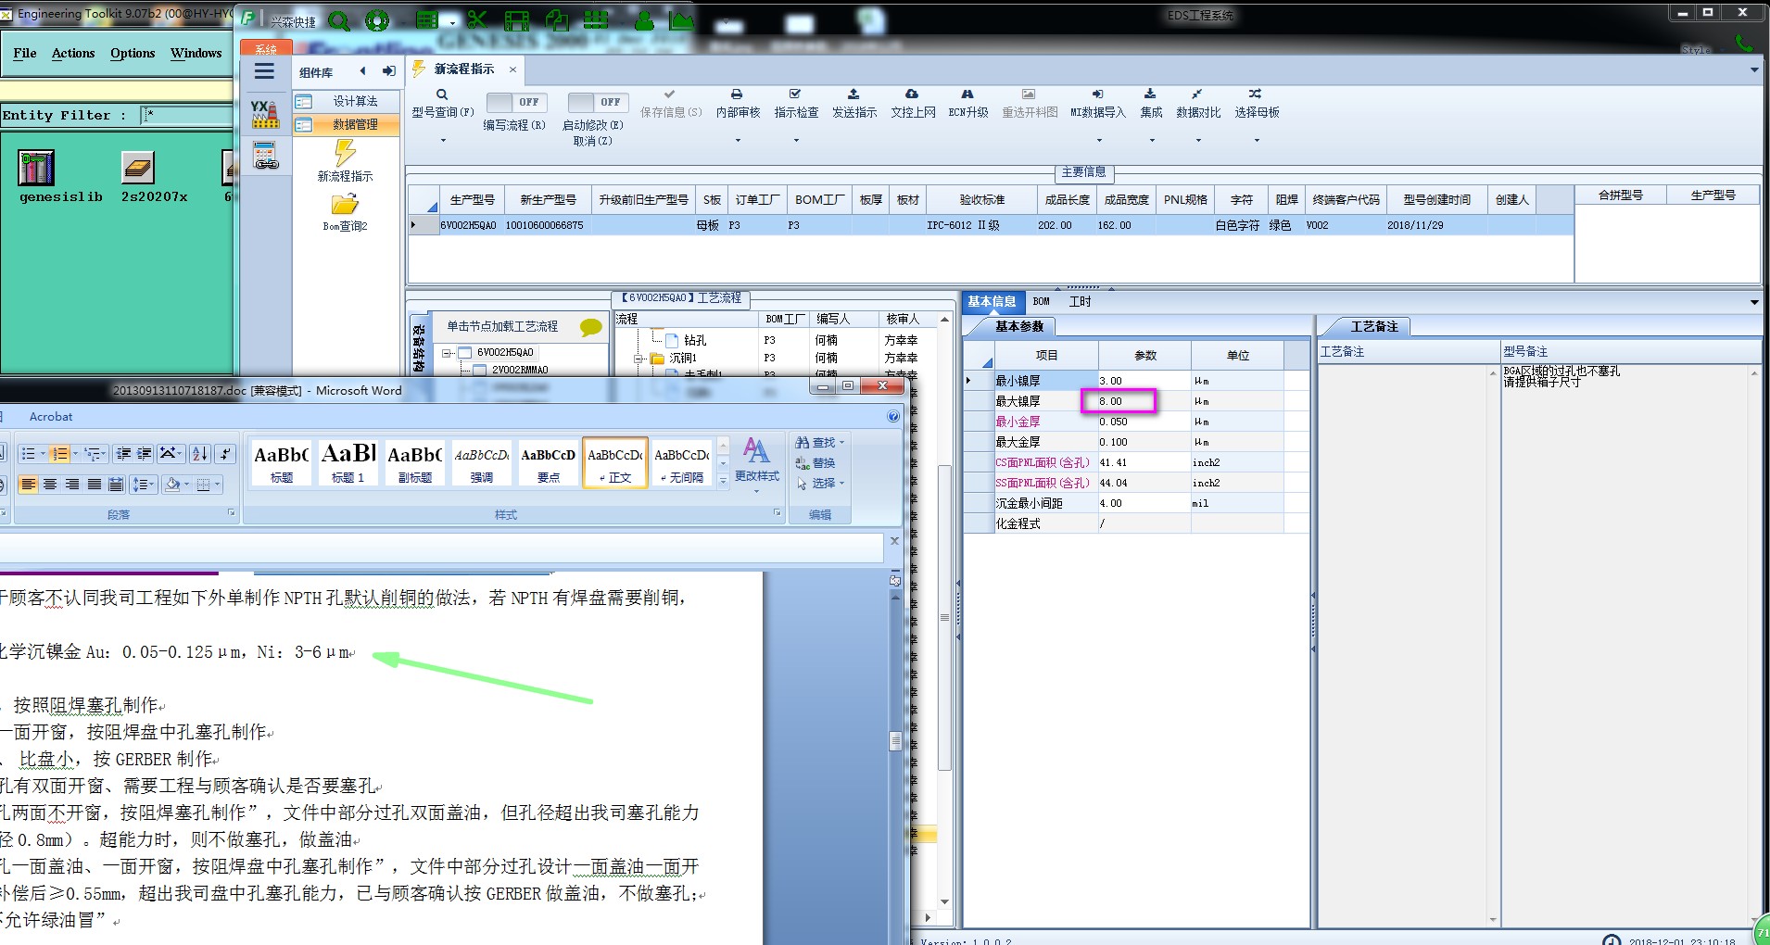The width and height of the screenshot is (1770, 945).
Task: Expand the 指示检查 dropdown arrow
Action: pyautogui.click(x=796, y=141)
